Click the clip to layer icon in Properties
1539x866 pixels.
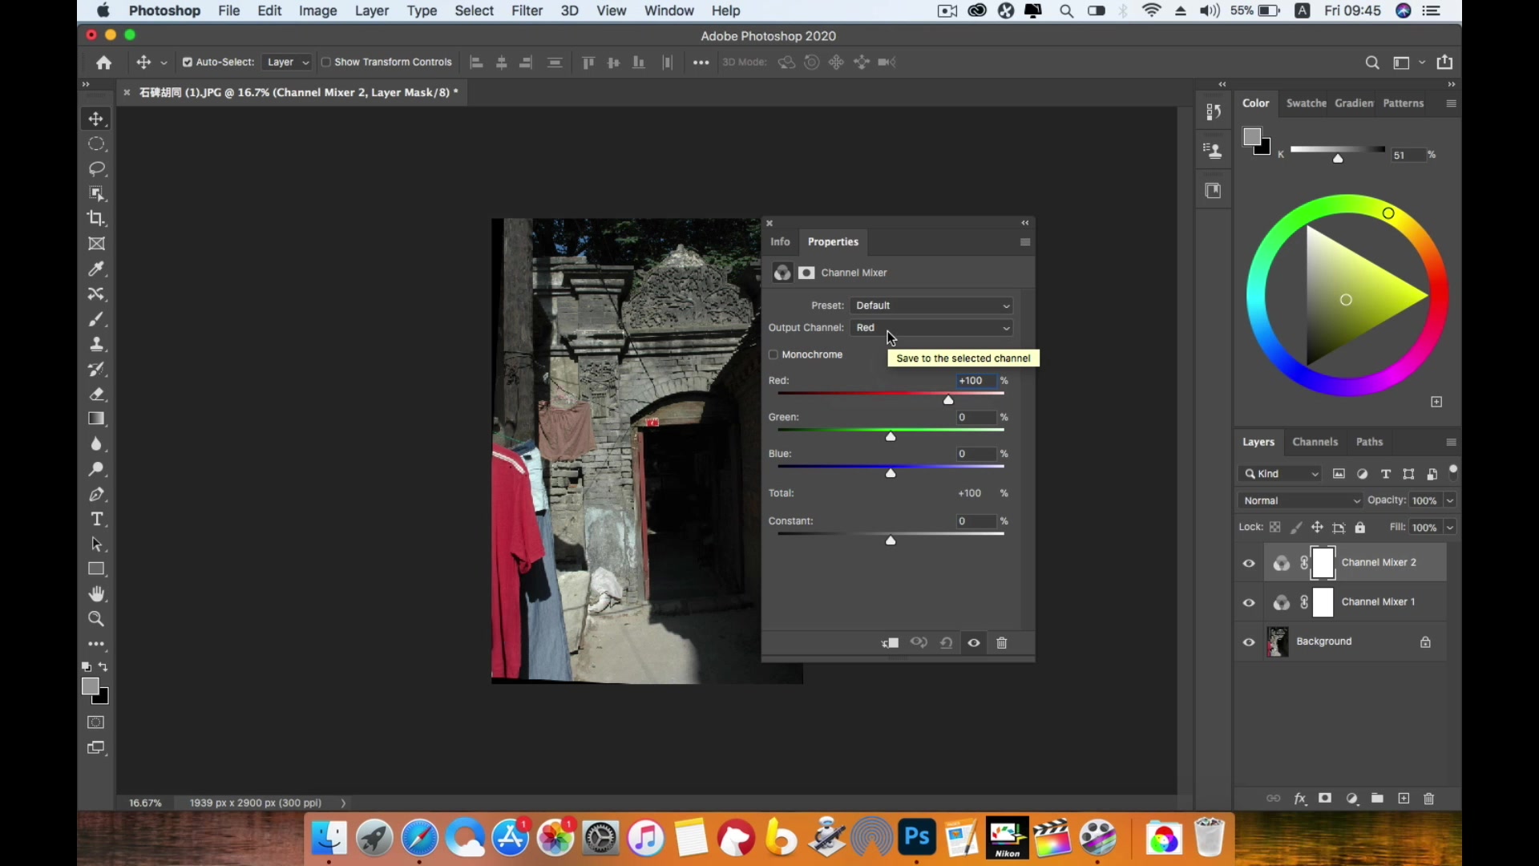point(890,643)
